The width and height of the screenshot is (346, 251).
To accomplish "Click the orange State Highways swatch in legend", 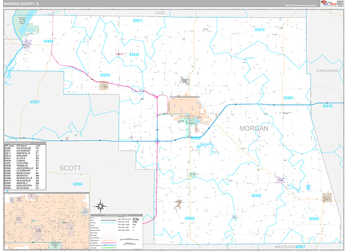I will 109,240.
